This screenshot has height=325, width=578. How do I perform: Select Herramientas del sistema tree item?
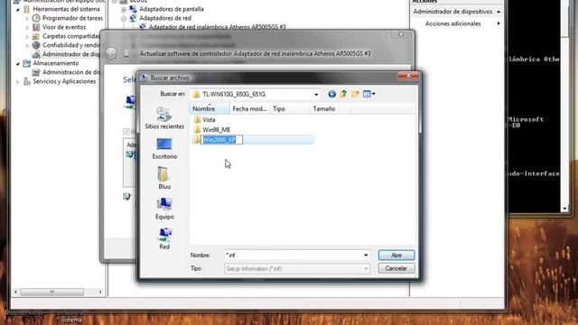click(x=66, y=9)
